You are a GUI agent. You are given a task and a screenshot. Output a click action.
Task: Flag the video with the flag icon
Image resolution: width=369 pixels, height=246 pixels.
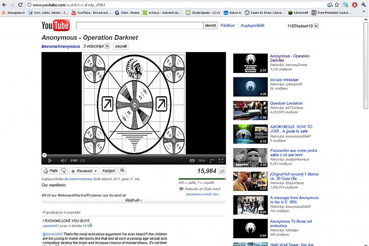pyautogui.click(x=122, y=171)
